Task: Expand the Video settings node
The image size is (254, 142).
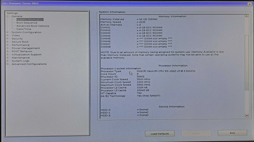Action: point(7,35)
